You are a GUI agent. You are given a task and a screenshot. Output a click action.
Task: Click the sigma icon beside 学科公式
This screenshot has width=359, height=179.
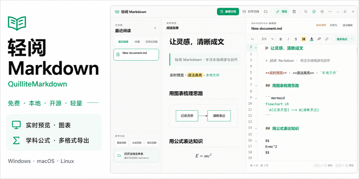coord(16,140)
